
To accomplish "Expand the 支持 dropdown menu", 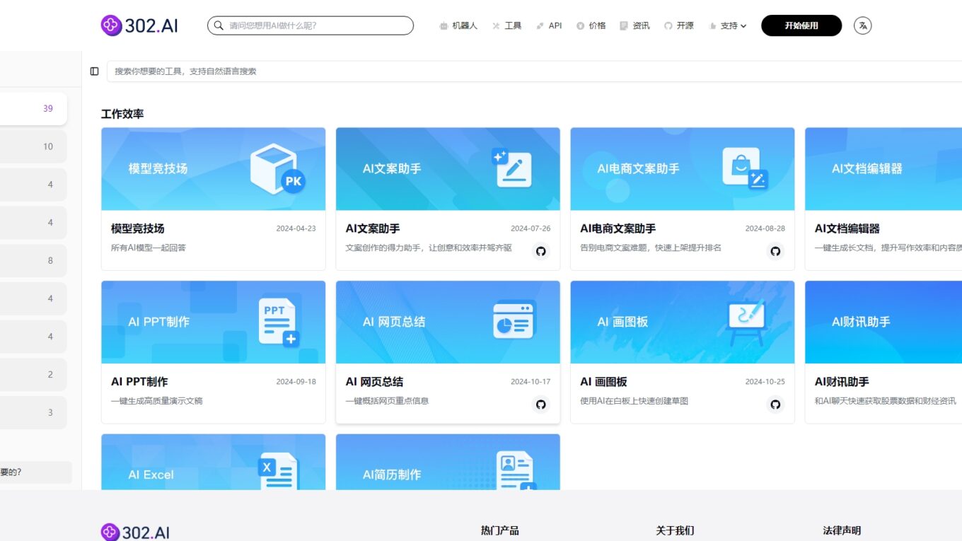I will pyautogui.click(x=727, y=25).
